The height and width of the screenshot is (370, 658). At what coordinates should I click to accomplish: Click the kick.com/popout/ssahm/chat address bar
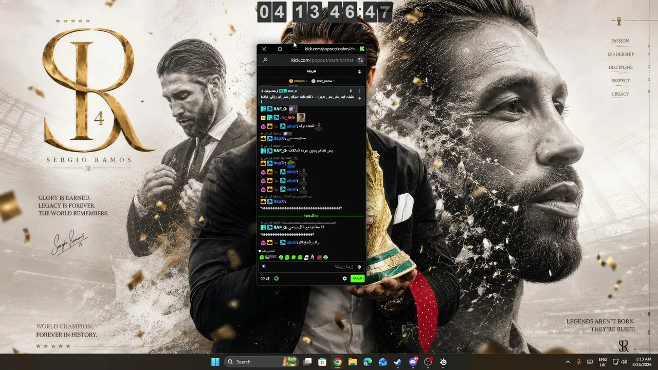click(x=322, y=60)
